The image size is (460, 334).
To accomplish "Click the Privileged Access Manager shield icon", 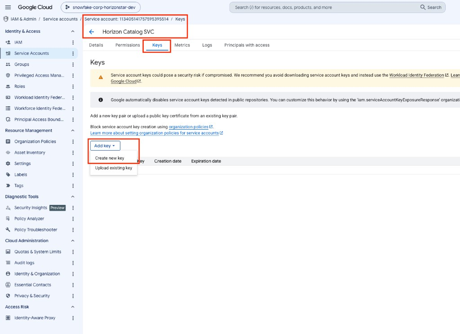I will pyautogui.click(x=8, y=75).
